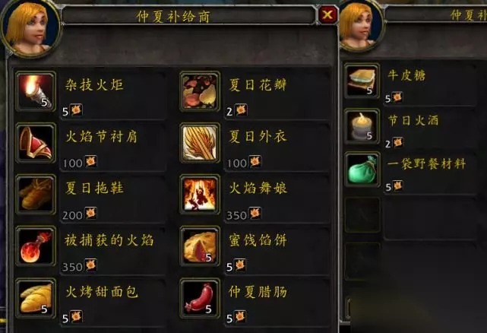Choose the 火焰节衬肩 shoulder armor icon
Screen dimensions: 487x333
point(36,143)
